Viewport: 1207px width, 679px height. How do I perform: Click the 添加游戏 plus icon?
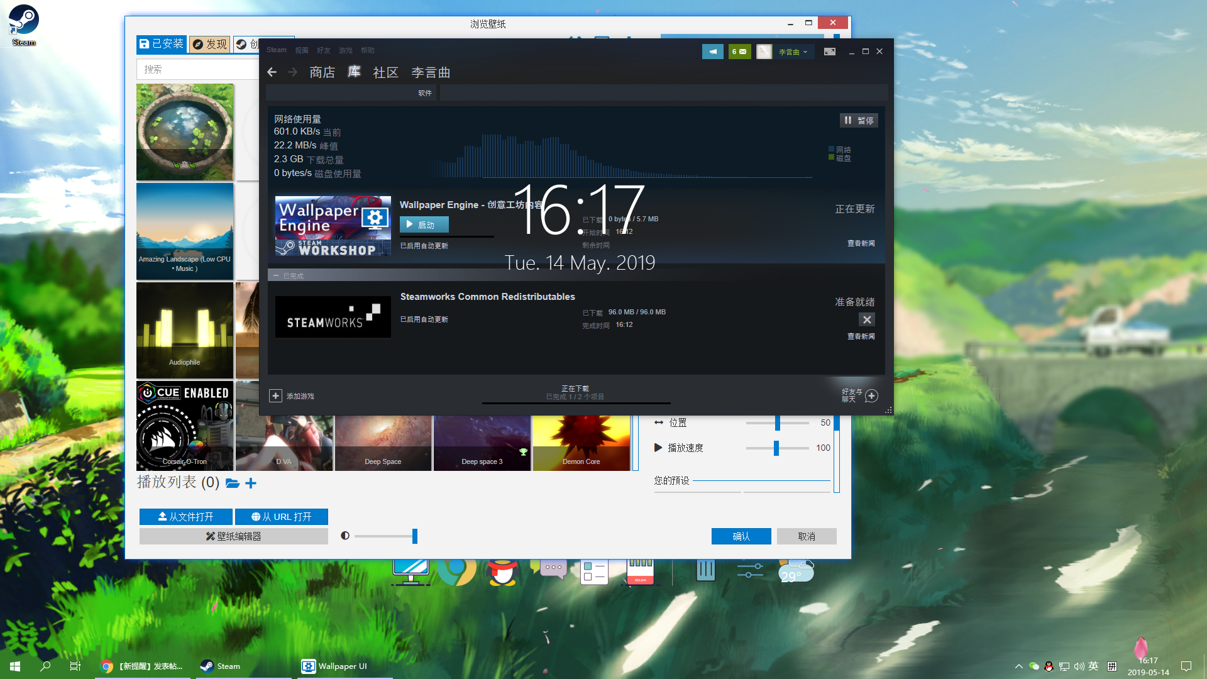[x=275, y=395]
